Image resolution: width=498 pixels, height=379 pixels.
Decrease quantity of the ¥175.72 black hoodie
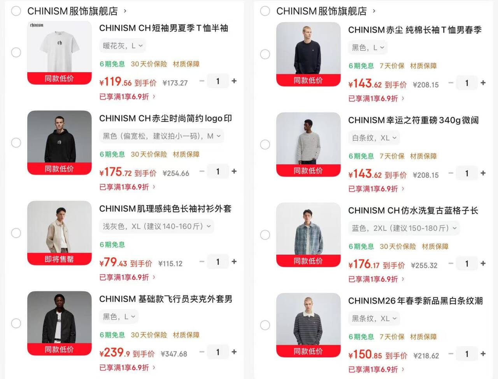202,171
